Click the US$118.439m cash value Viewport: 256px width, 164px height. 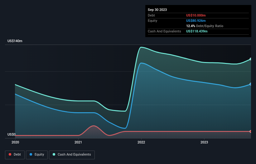(x=197, y=31)
